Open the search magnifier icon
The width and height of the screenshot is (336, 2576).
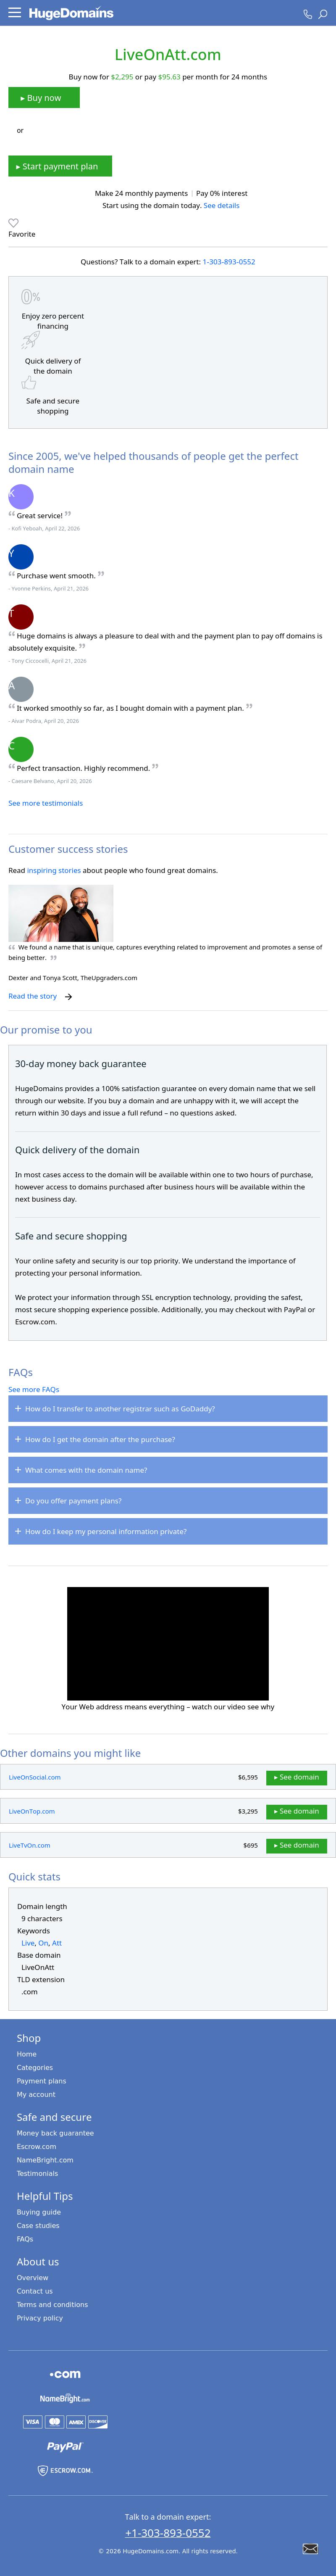tap(322, 14)
